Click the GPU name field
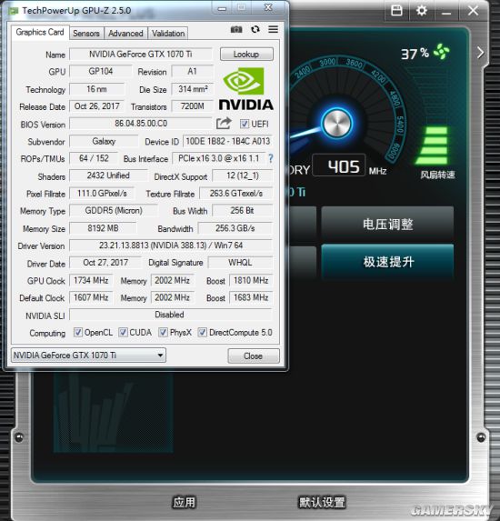Viewport: 500px width, 521px height. click(x=141, y=55)
